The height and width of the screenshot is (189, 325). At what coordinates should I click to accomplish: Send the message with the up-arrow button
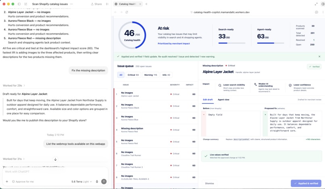click(x=104, y=181)
